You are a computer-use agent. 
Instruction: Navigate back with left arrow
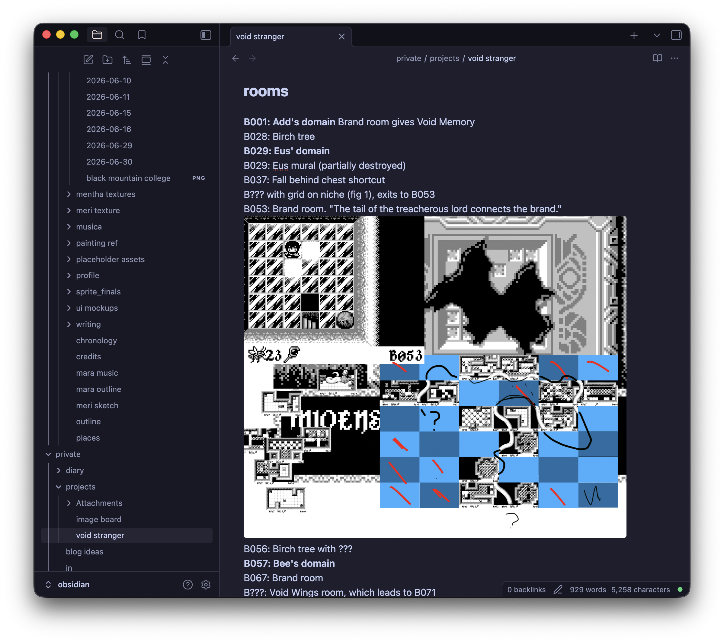tap(235, 58)
